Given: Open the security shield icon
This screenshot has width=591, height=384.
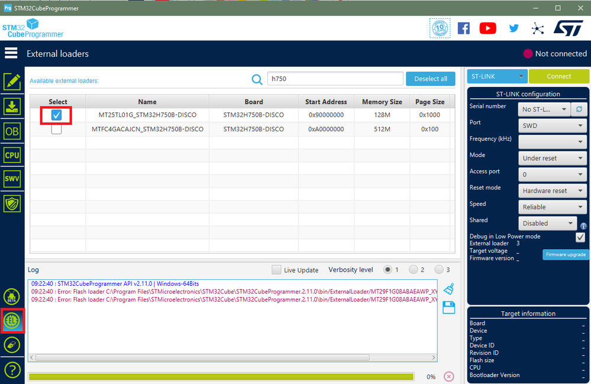Looking at the screenshot, I should (12, 204).
